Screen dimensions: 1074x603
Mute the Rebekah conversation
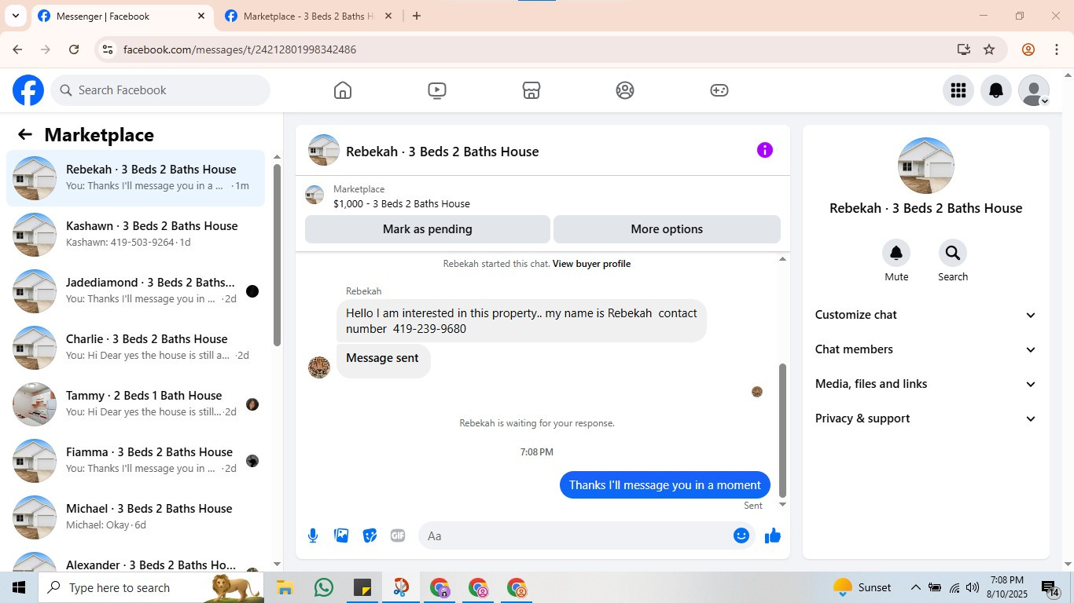[896, 253]
